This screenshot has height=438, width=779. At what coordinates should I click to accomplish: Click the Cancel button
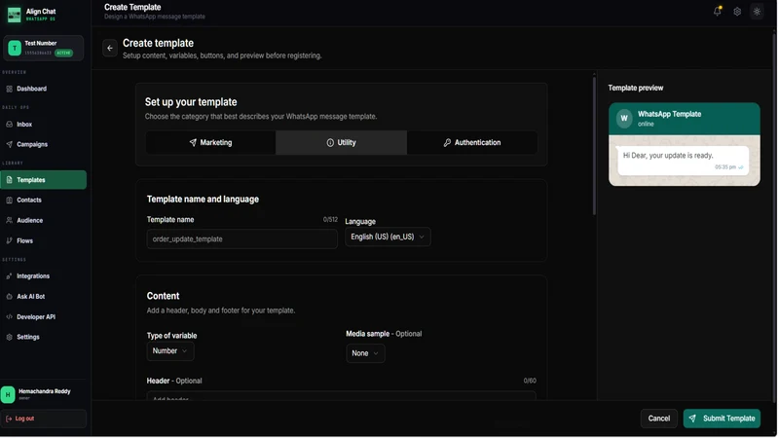click(x=660, y=419)
